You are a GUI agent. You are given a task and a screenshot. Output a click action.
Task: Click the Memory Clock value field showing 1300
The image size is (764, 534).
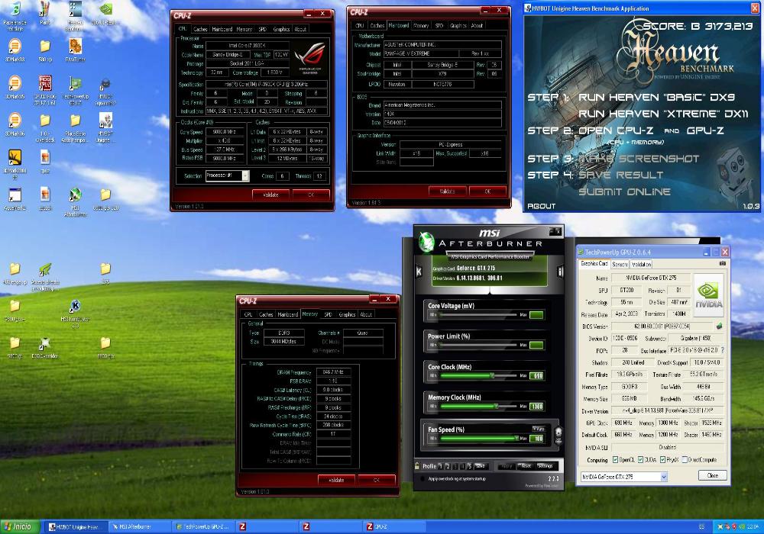pyautogui.click(x=536, y=406)
